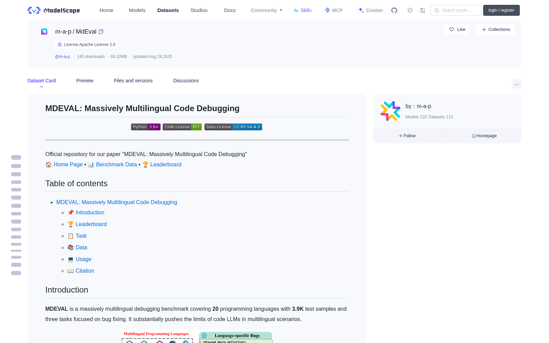Jump to Task in table of contents

(x=81, y=236)
